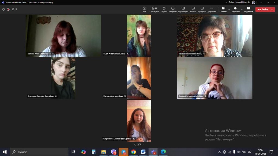Select the video tile of Письменна Інна Василівна
Screen dimensions: 278x156
coord(215,35)
